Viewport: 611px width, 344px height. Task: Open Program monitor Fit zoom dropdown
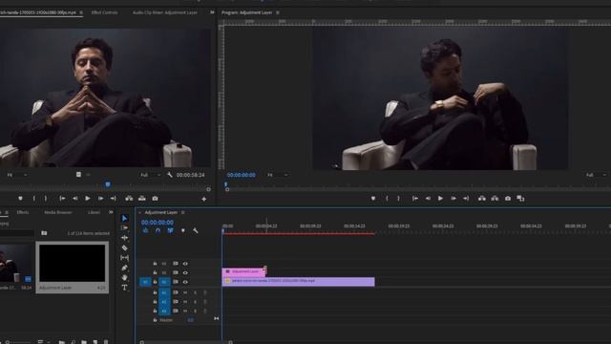click(278, 175)
